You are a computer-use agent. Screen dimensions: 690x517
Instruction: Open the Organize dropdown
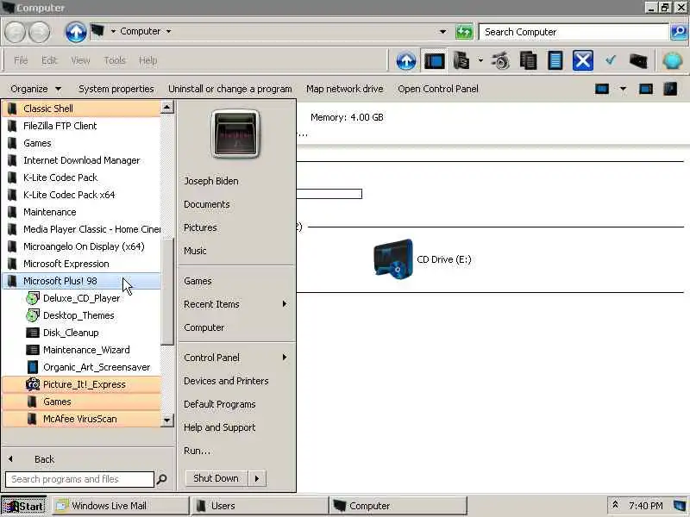[35, 89]
